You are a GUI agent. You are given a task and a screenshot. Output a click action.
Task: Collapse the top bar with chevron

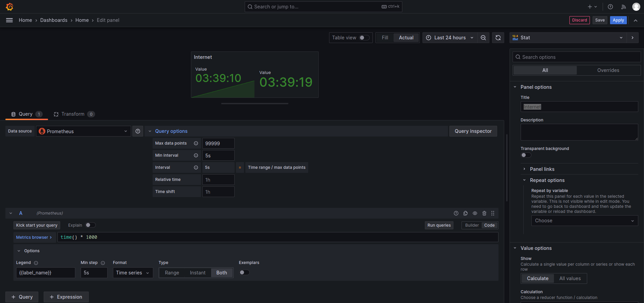(x=636, y=20)
